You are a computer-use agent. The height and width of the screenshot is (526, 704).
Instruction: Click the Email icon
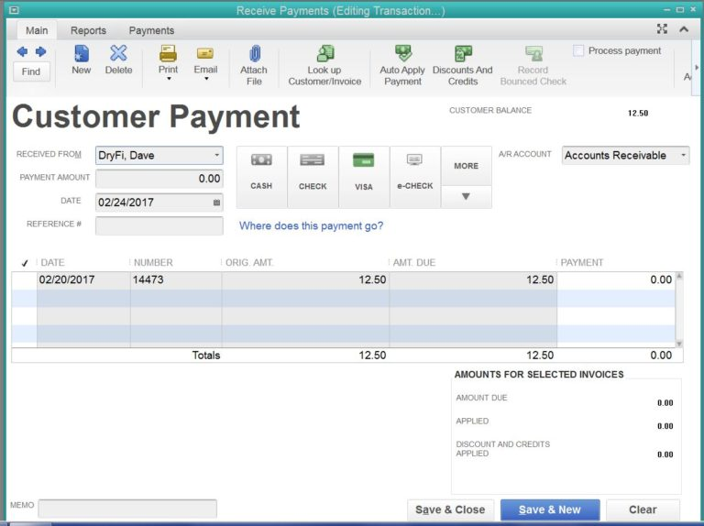pos(205,53)
